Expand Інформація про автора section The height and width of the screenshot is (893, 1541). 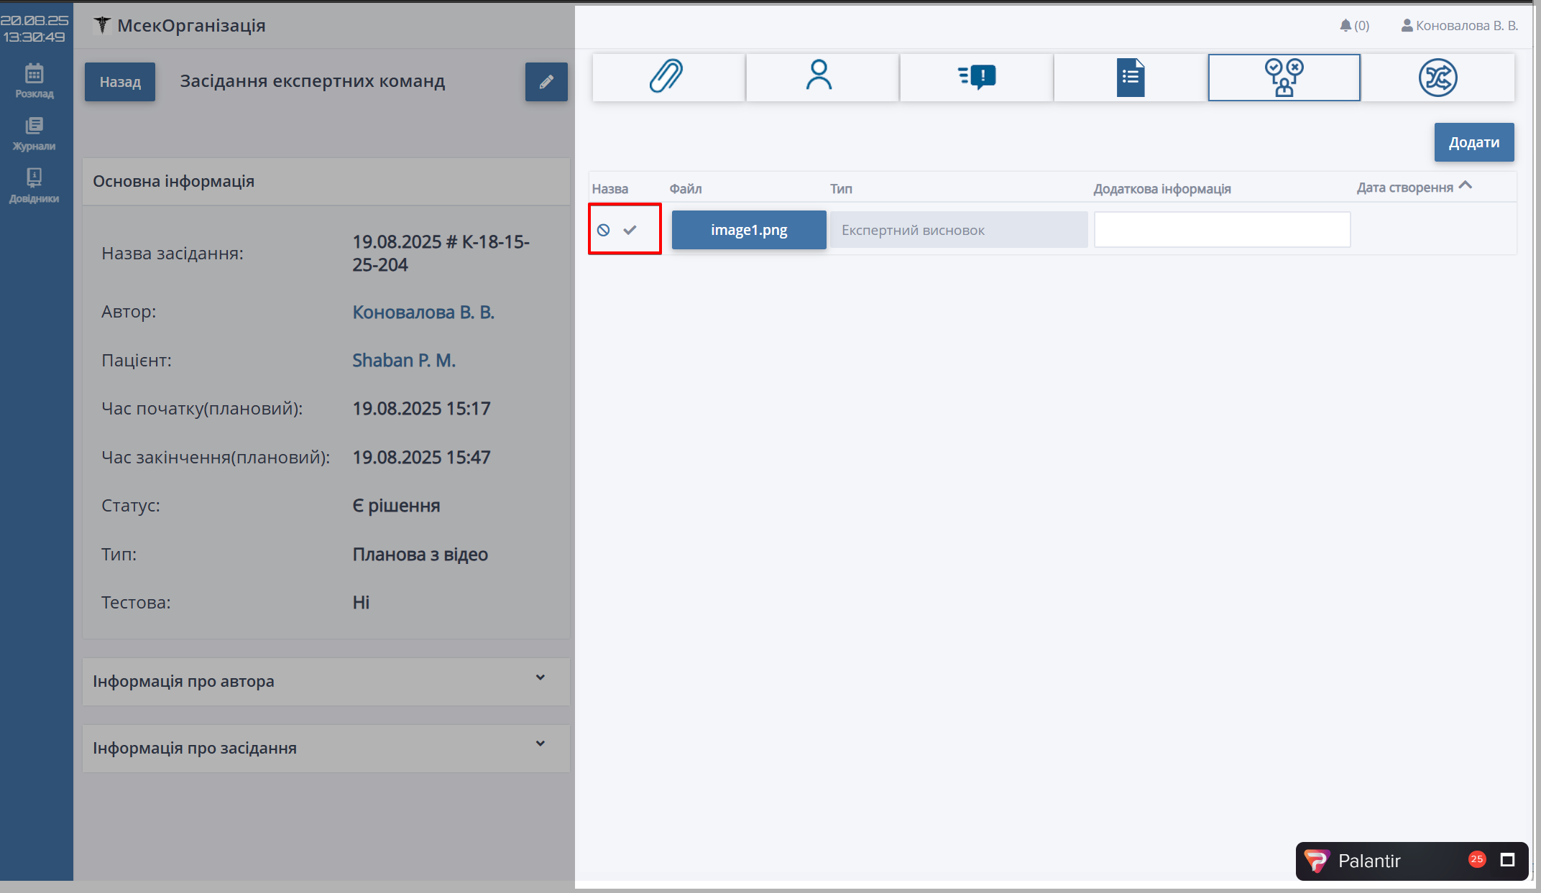540,678
